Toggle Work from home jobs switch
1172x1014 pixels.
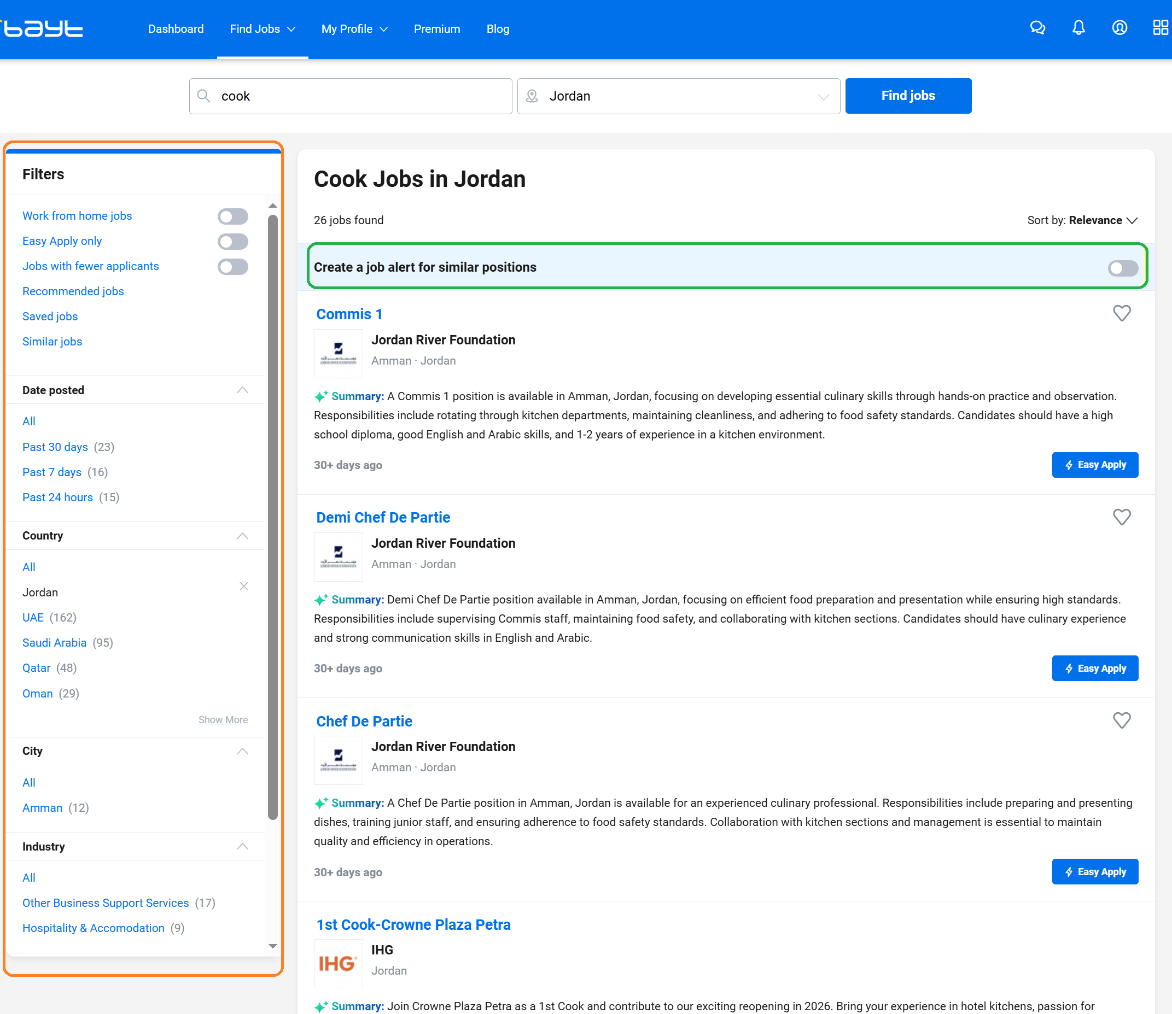[x=232, y=216]
